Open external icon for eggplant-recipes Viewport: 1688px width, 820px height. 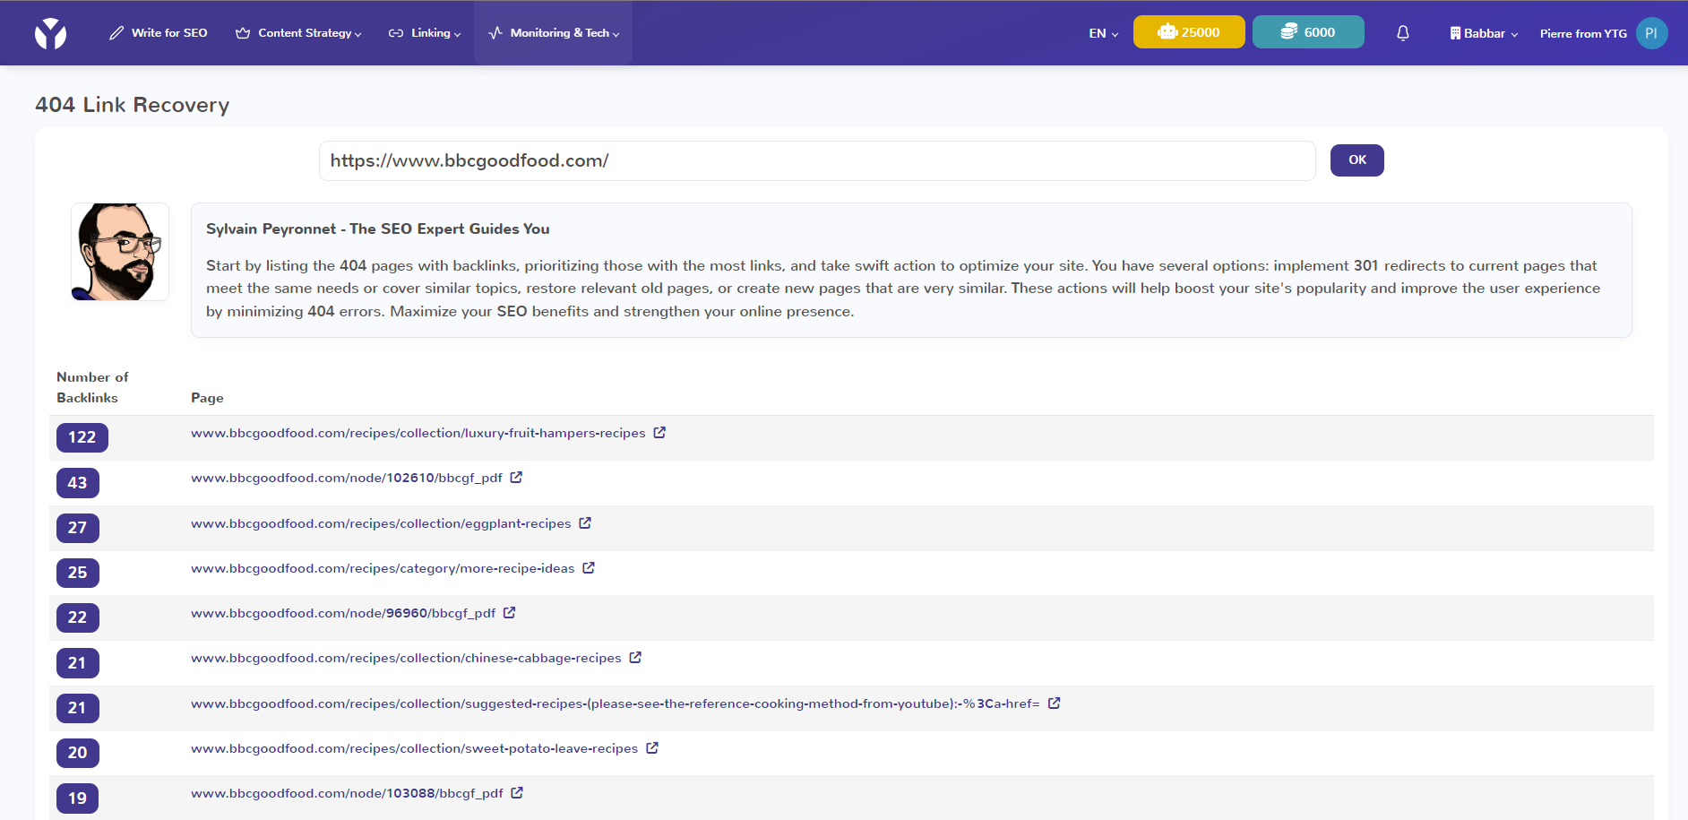(585, 522)
